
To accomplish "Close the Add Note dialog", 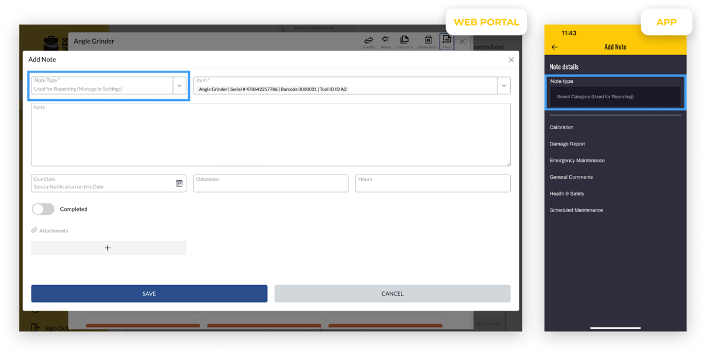I will pos(511,60).
